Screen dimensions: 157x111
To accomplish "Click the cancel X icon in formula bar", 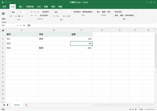I will [x=17, y=26].
